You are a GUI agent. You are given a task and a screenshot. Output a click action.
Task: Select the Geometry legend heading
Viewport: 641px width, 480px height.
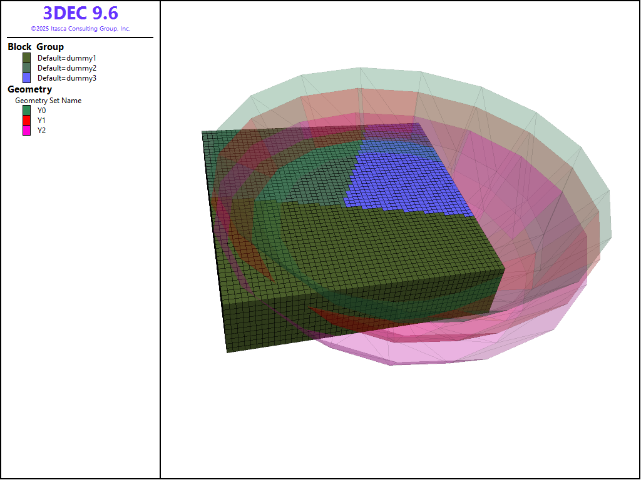[x=29, y=89]
